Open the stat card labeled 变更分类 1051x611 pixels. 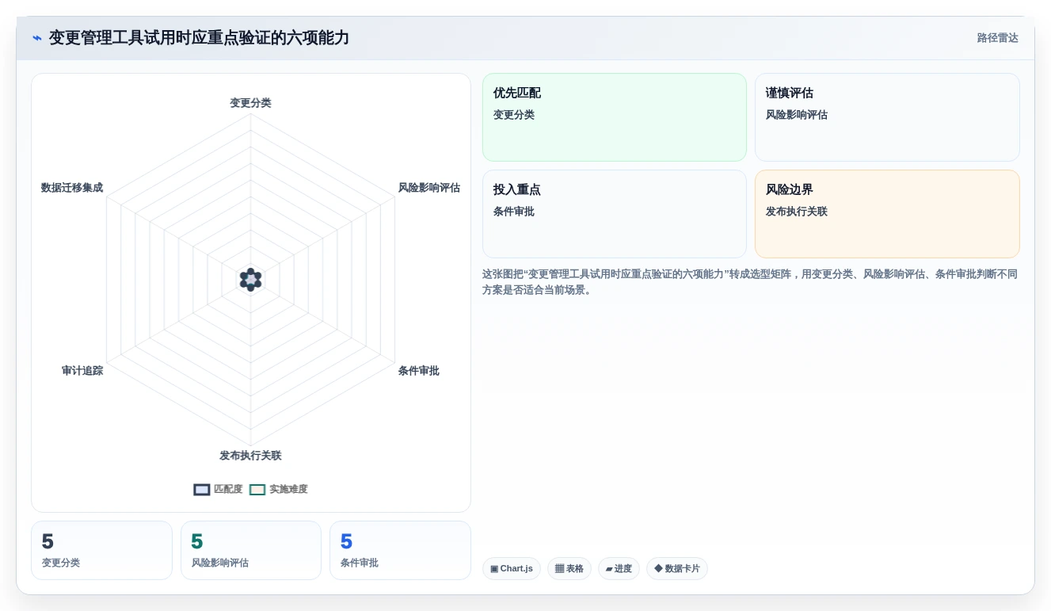click(101, 550)
